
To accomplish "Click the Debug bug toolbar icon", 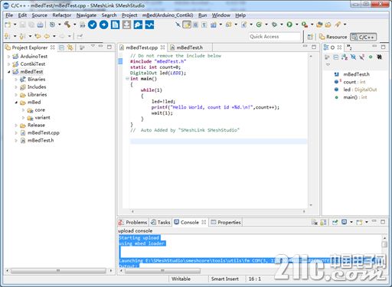I will pos(274,24).
